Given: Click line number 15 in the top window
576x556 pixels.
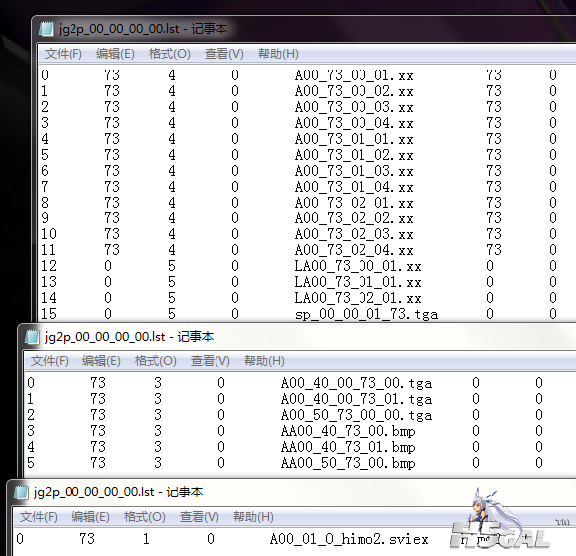Looking at the screenshot, I should coord(49,314).
